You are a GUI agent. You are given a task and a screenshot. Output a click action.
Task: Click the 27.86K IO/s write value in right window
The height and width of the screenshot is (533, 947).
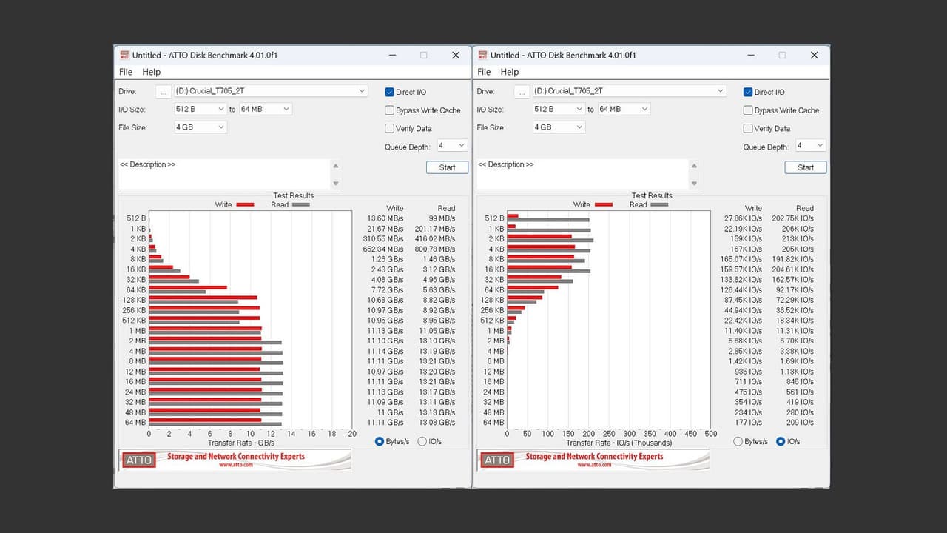point(742,218)
